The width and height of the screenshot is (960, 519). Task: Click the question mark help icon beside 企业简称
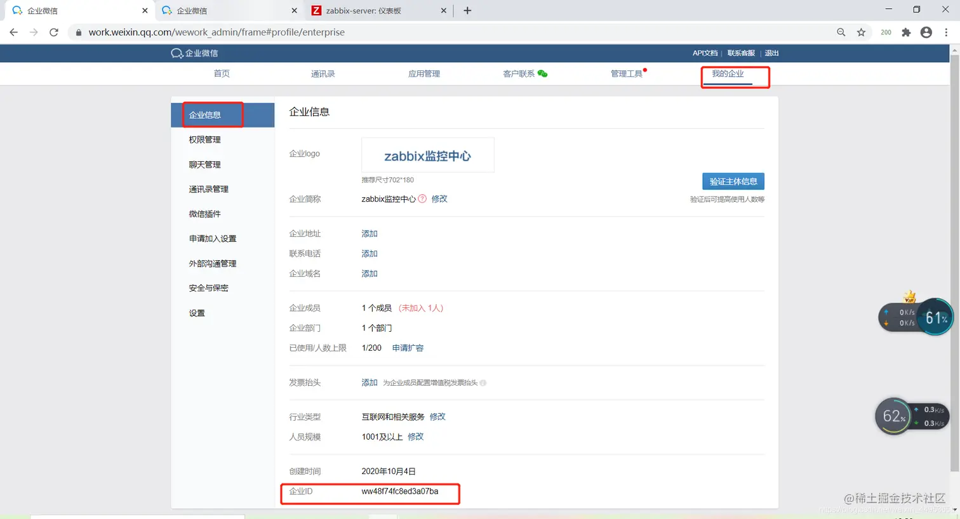tap(422, 199)
